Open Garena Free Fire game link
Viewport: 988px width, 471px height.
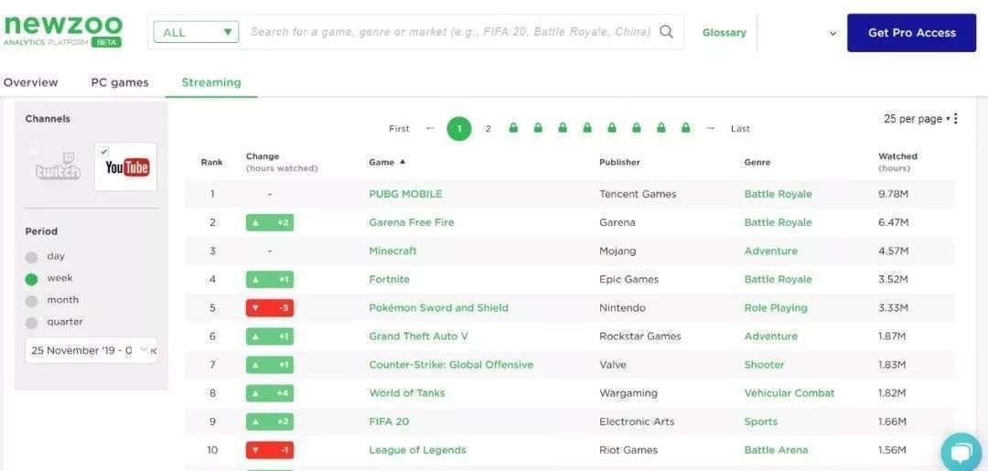tap(412, 222)
